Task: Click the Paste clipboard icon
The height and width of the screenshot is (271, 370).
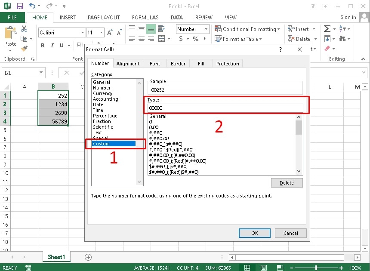Action: pyautogui.click(x=10, y=33)
